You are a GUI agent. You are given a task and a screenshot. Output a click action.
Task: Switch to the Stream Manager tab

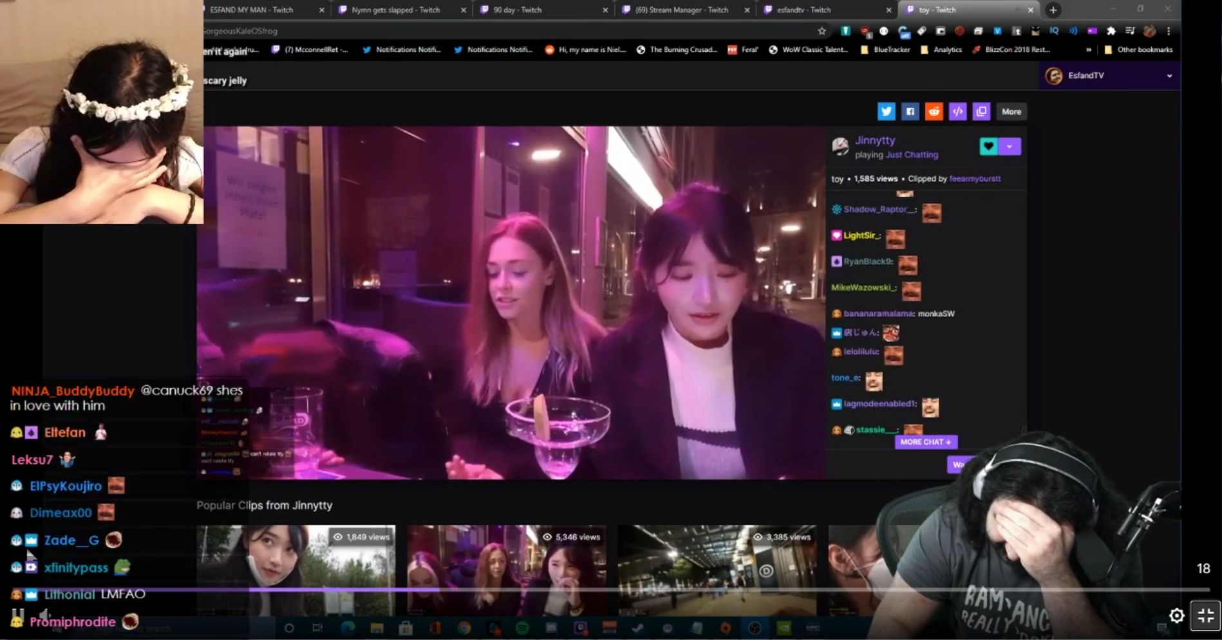click(x=681, y=10)
